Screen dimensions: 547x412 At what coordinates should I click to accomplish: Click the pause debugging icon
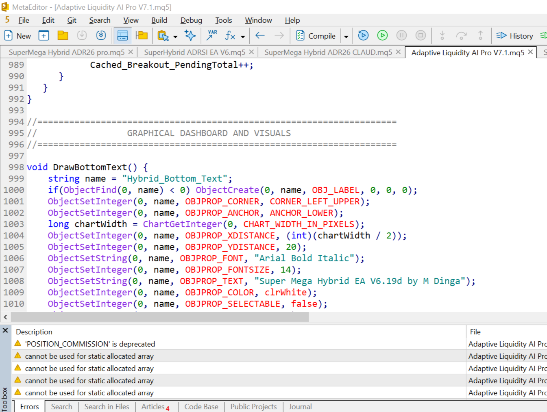[x=401, y=36]
